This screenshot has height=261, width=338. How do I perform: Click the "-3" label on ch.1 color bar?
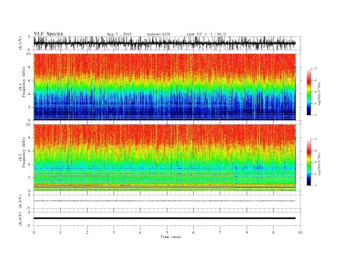(315, 69)
